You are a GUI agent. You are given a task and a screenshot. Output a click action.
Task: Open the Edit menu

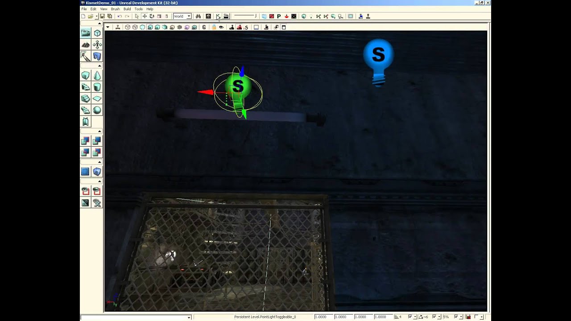coord(93,9)
